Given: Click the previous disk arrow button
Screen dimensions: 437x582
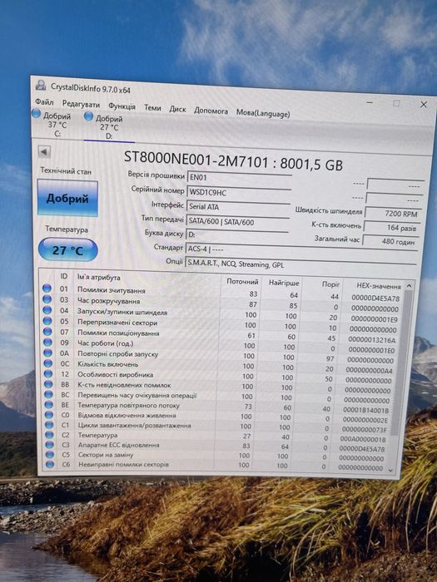Looking at the screenshot, I should pyautogui.click(x=44, y=151).
